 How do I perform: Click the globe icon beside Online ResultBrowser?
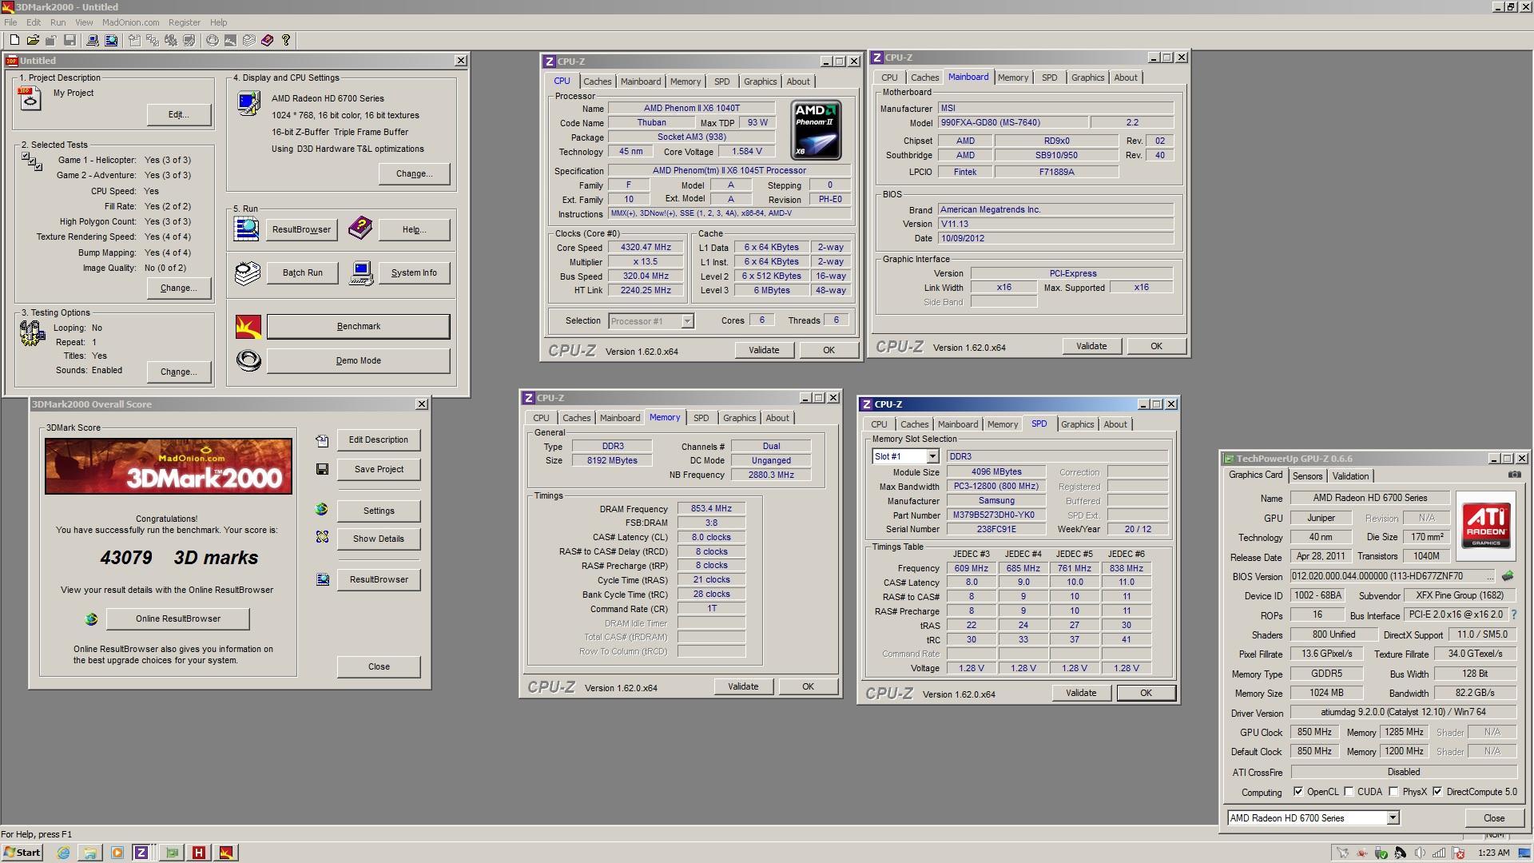[x=91, y=618]
